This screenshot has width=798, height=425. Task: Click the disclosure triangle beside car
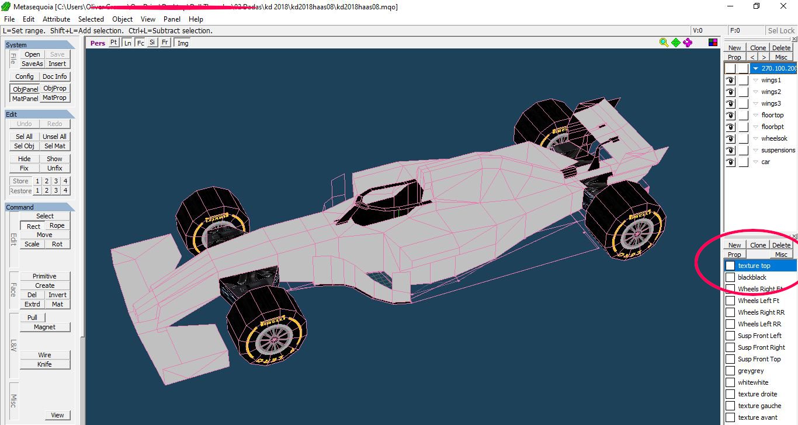pos(755,162)
